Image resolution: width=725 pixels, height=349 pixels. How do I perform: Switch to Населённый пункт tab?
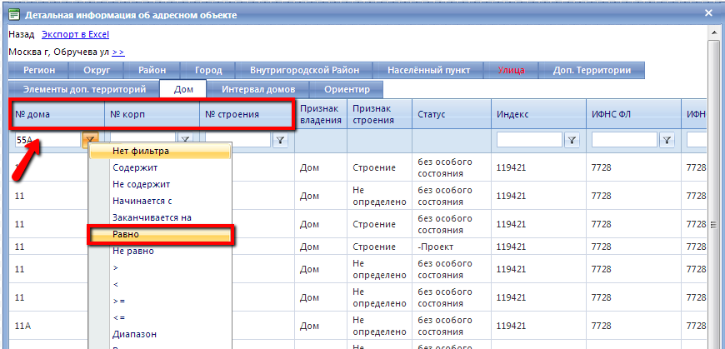(x=428, y=70)
